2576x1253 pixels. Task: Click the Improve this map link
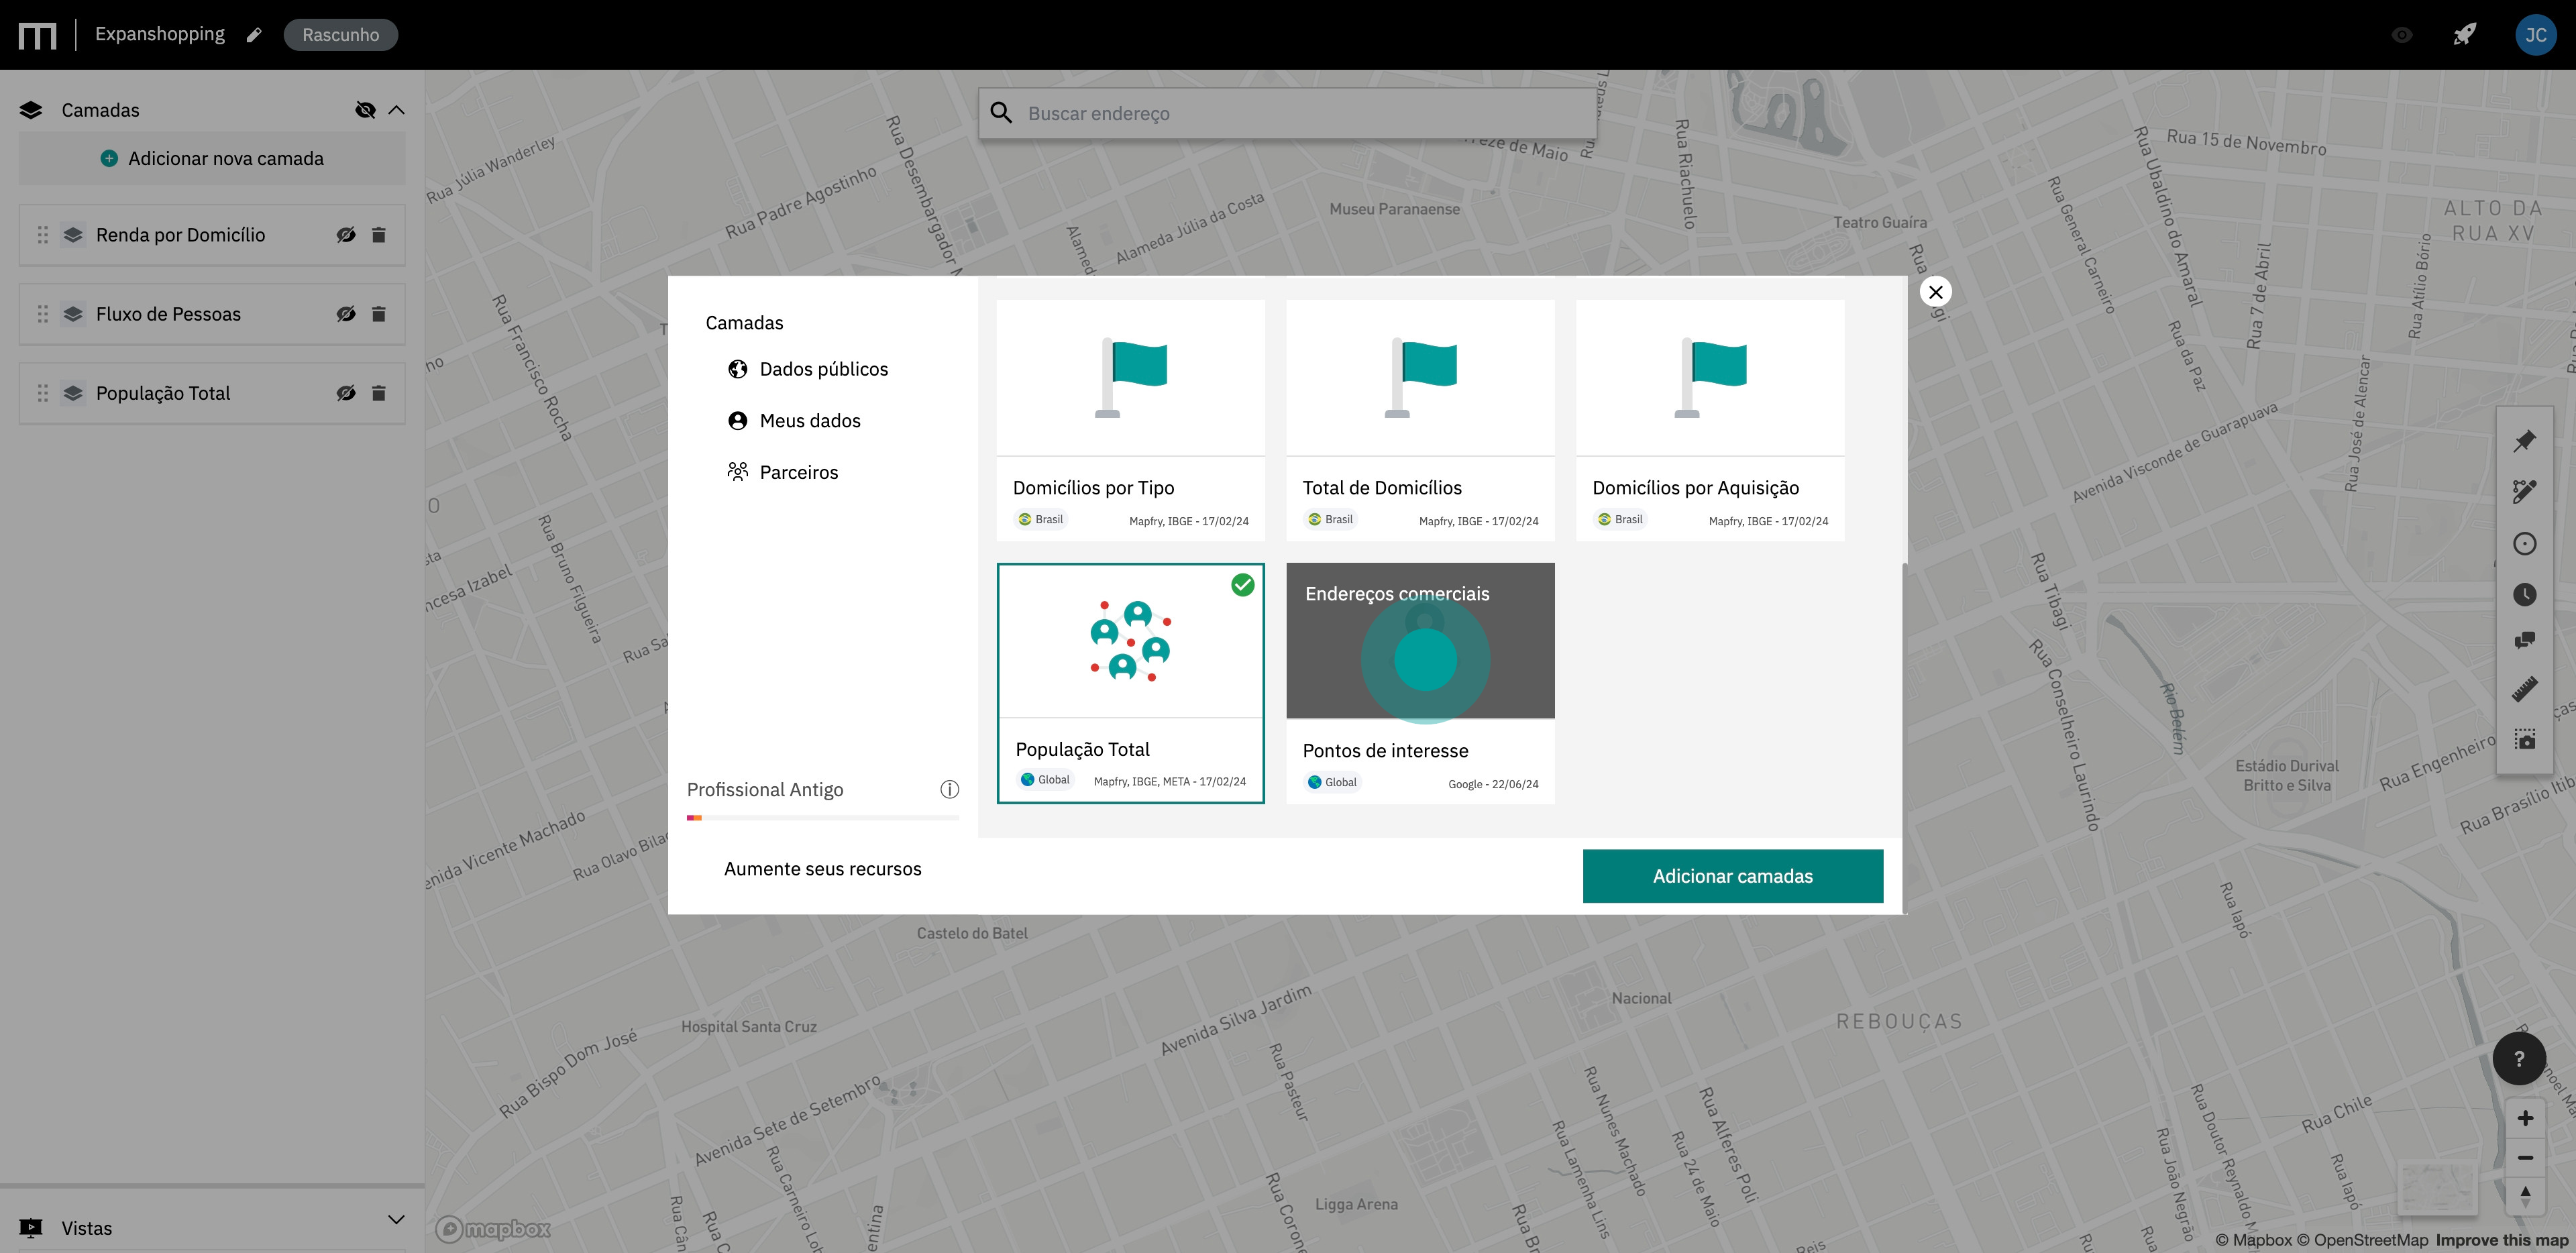click(2502, 1240)
